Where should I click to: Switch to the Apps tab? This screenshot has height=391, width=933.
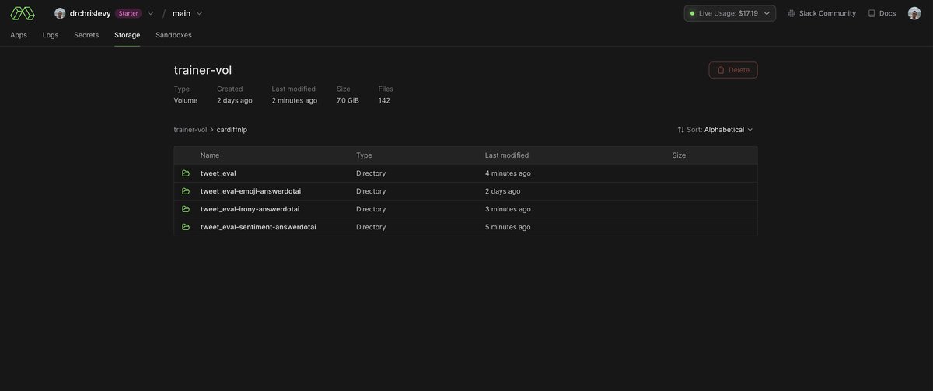click(x=19, y=35)
